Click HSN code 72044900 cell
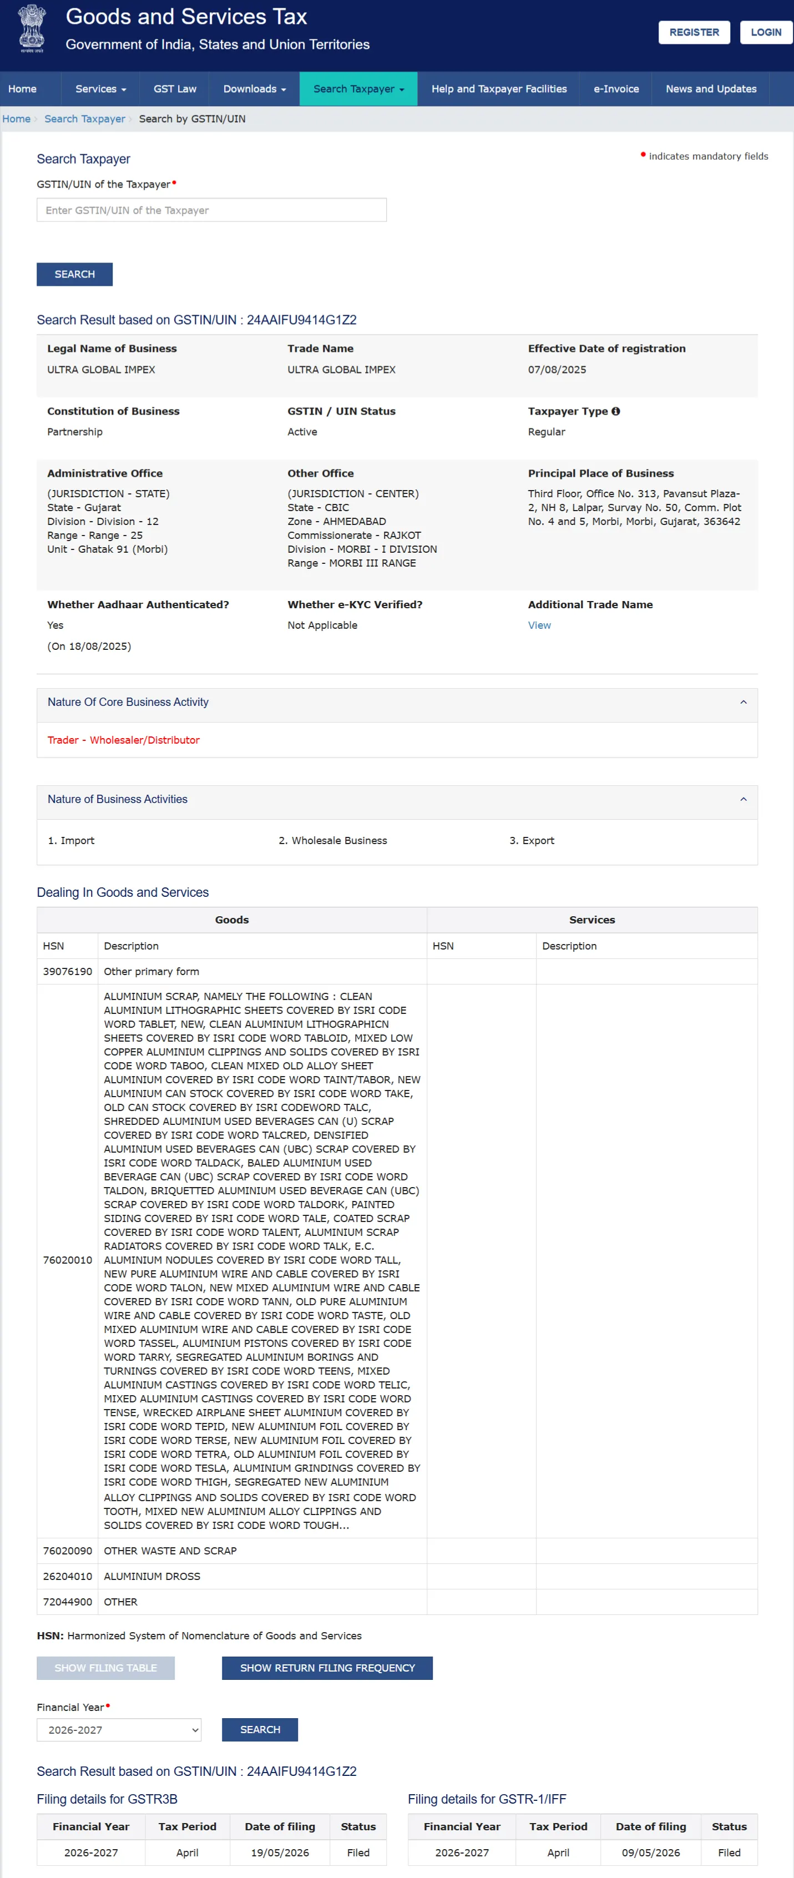This screenshot has width=794, height=1878. coord(68,1602)
